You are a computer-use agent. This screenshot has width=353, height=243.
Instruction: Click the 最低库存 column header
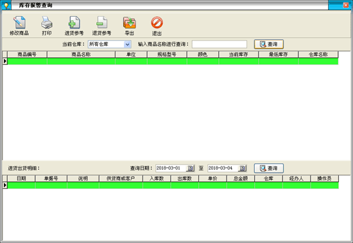(x=279, y=55)
